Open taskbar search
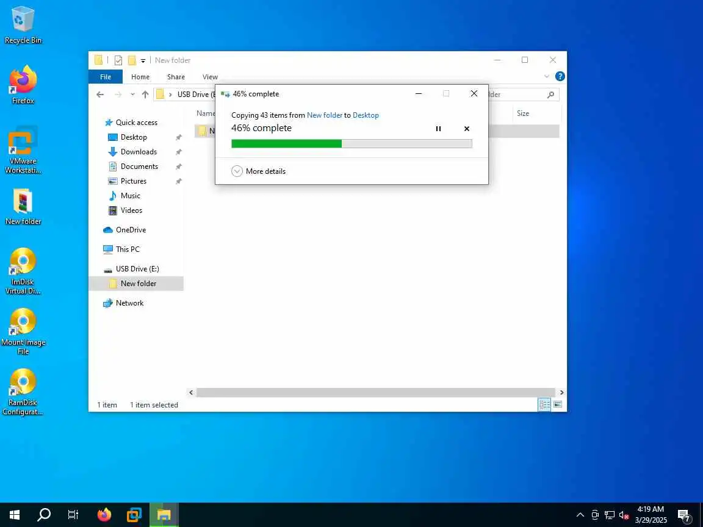This screenshot has height=527, width=703. pos(43,515)
